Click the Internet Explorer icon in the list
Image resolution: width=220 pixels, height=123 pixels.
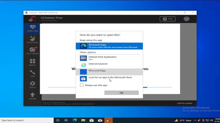click(83, 65)
